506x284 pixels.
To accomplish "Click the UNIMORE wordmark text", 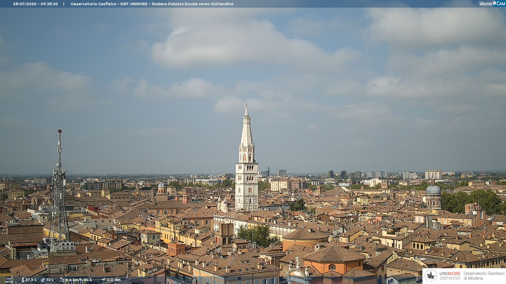I will point(450,273).
